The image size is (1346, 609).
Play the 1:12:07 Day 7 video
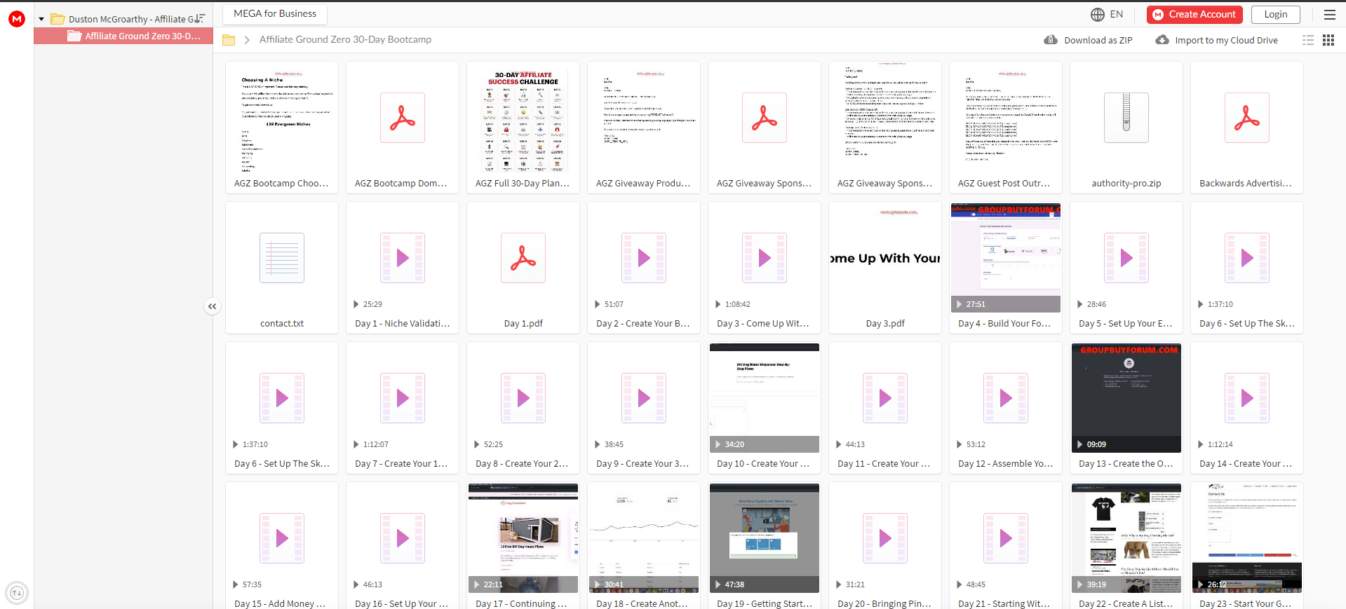[x=403, y=398]
